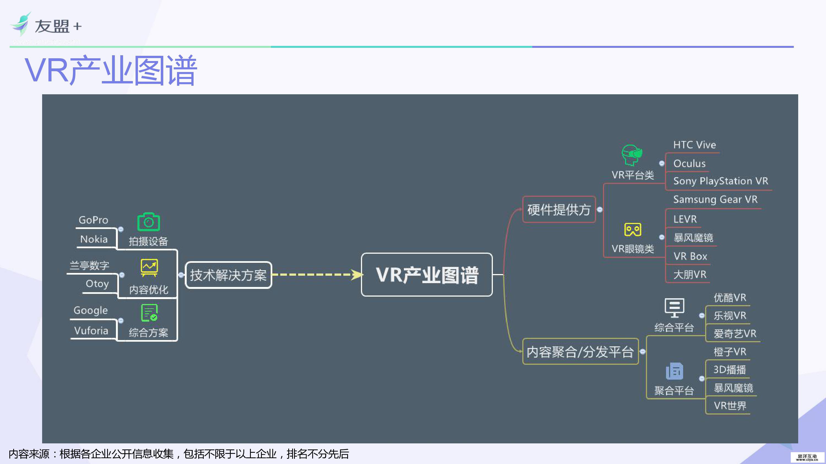Select Sony PlayStation VR entry
This screenshot has height=464, width=826.
(721, 181)
